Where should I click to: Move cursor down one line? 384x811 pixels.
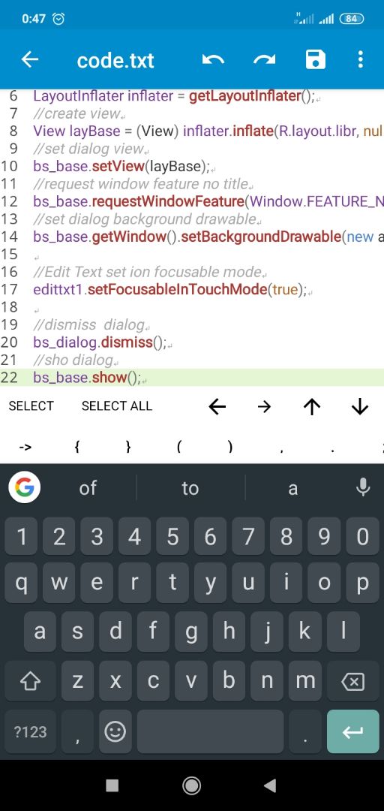[359, 407]
